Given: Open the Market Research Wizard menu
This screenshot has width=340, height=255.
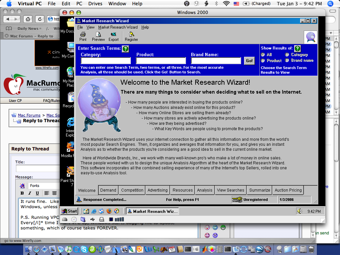Looking at the screenshot, I should point(118,27).
